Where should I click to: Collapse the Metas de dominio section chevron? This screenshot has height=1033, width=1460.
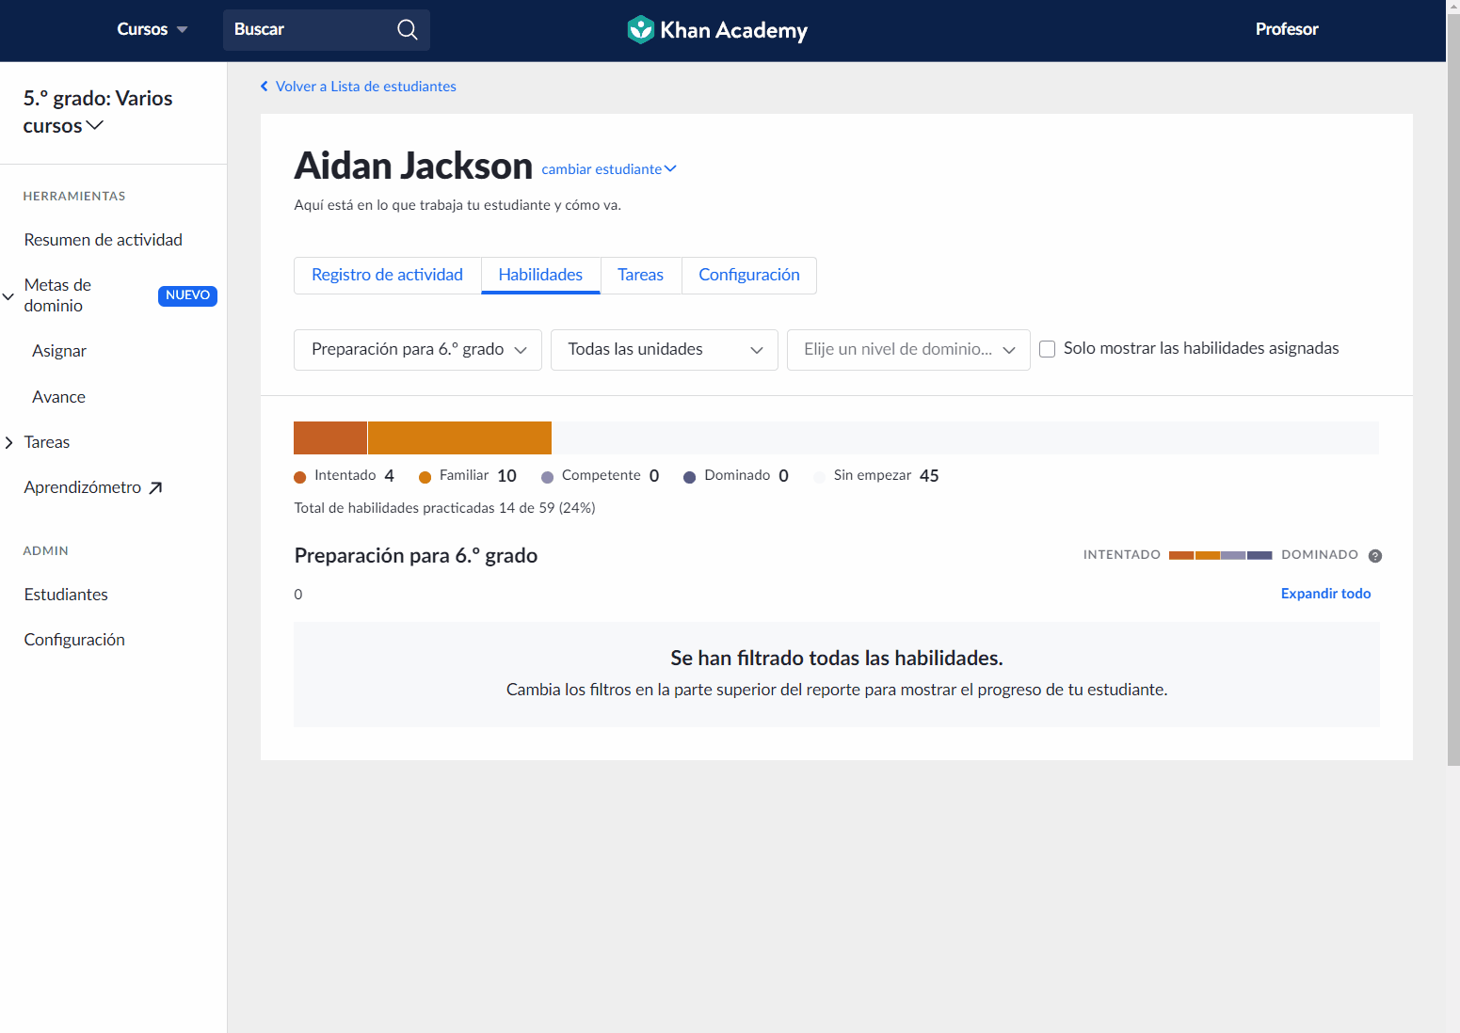point(8,296)
